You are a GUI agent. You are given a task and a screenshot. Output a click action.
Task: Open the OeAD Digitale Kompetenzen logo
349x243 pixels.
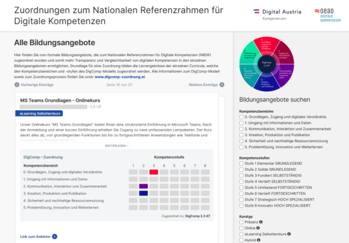coord(328,15)
